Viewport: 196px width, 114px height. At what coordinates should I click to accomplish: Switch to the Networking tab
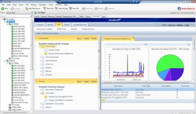[x=67, y=16]
